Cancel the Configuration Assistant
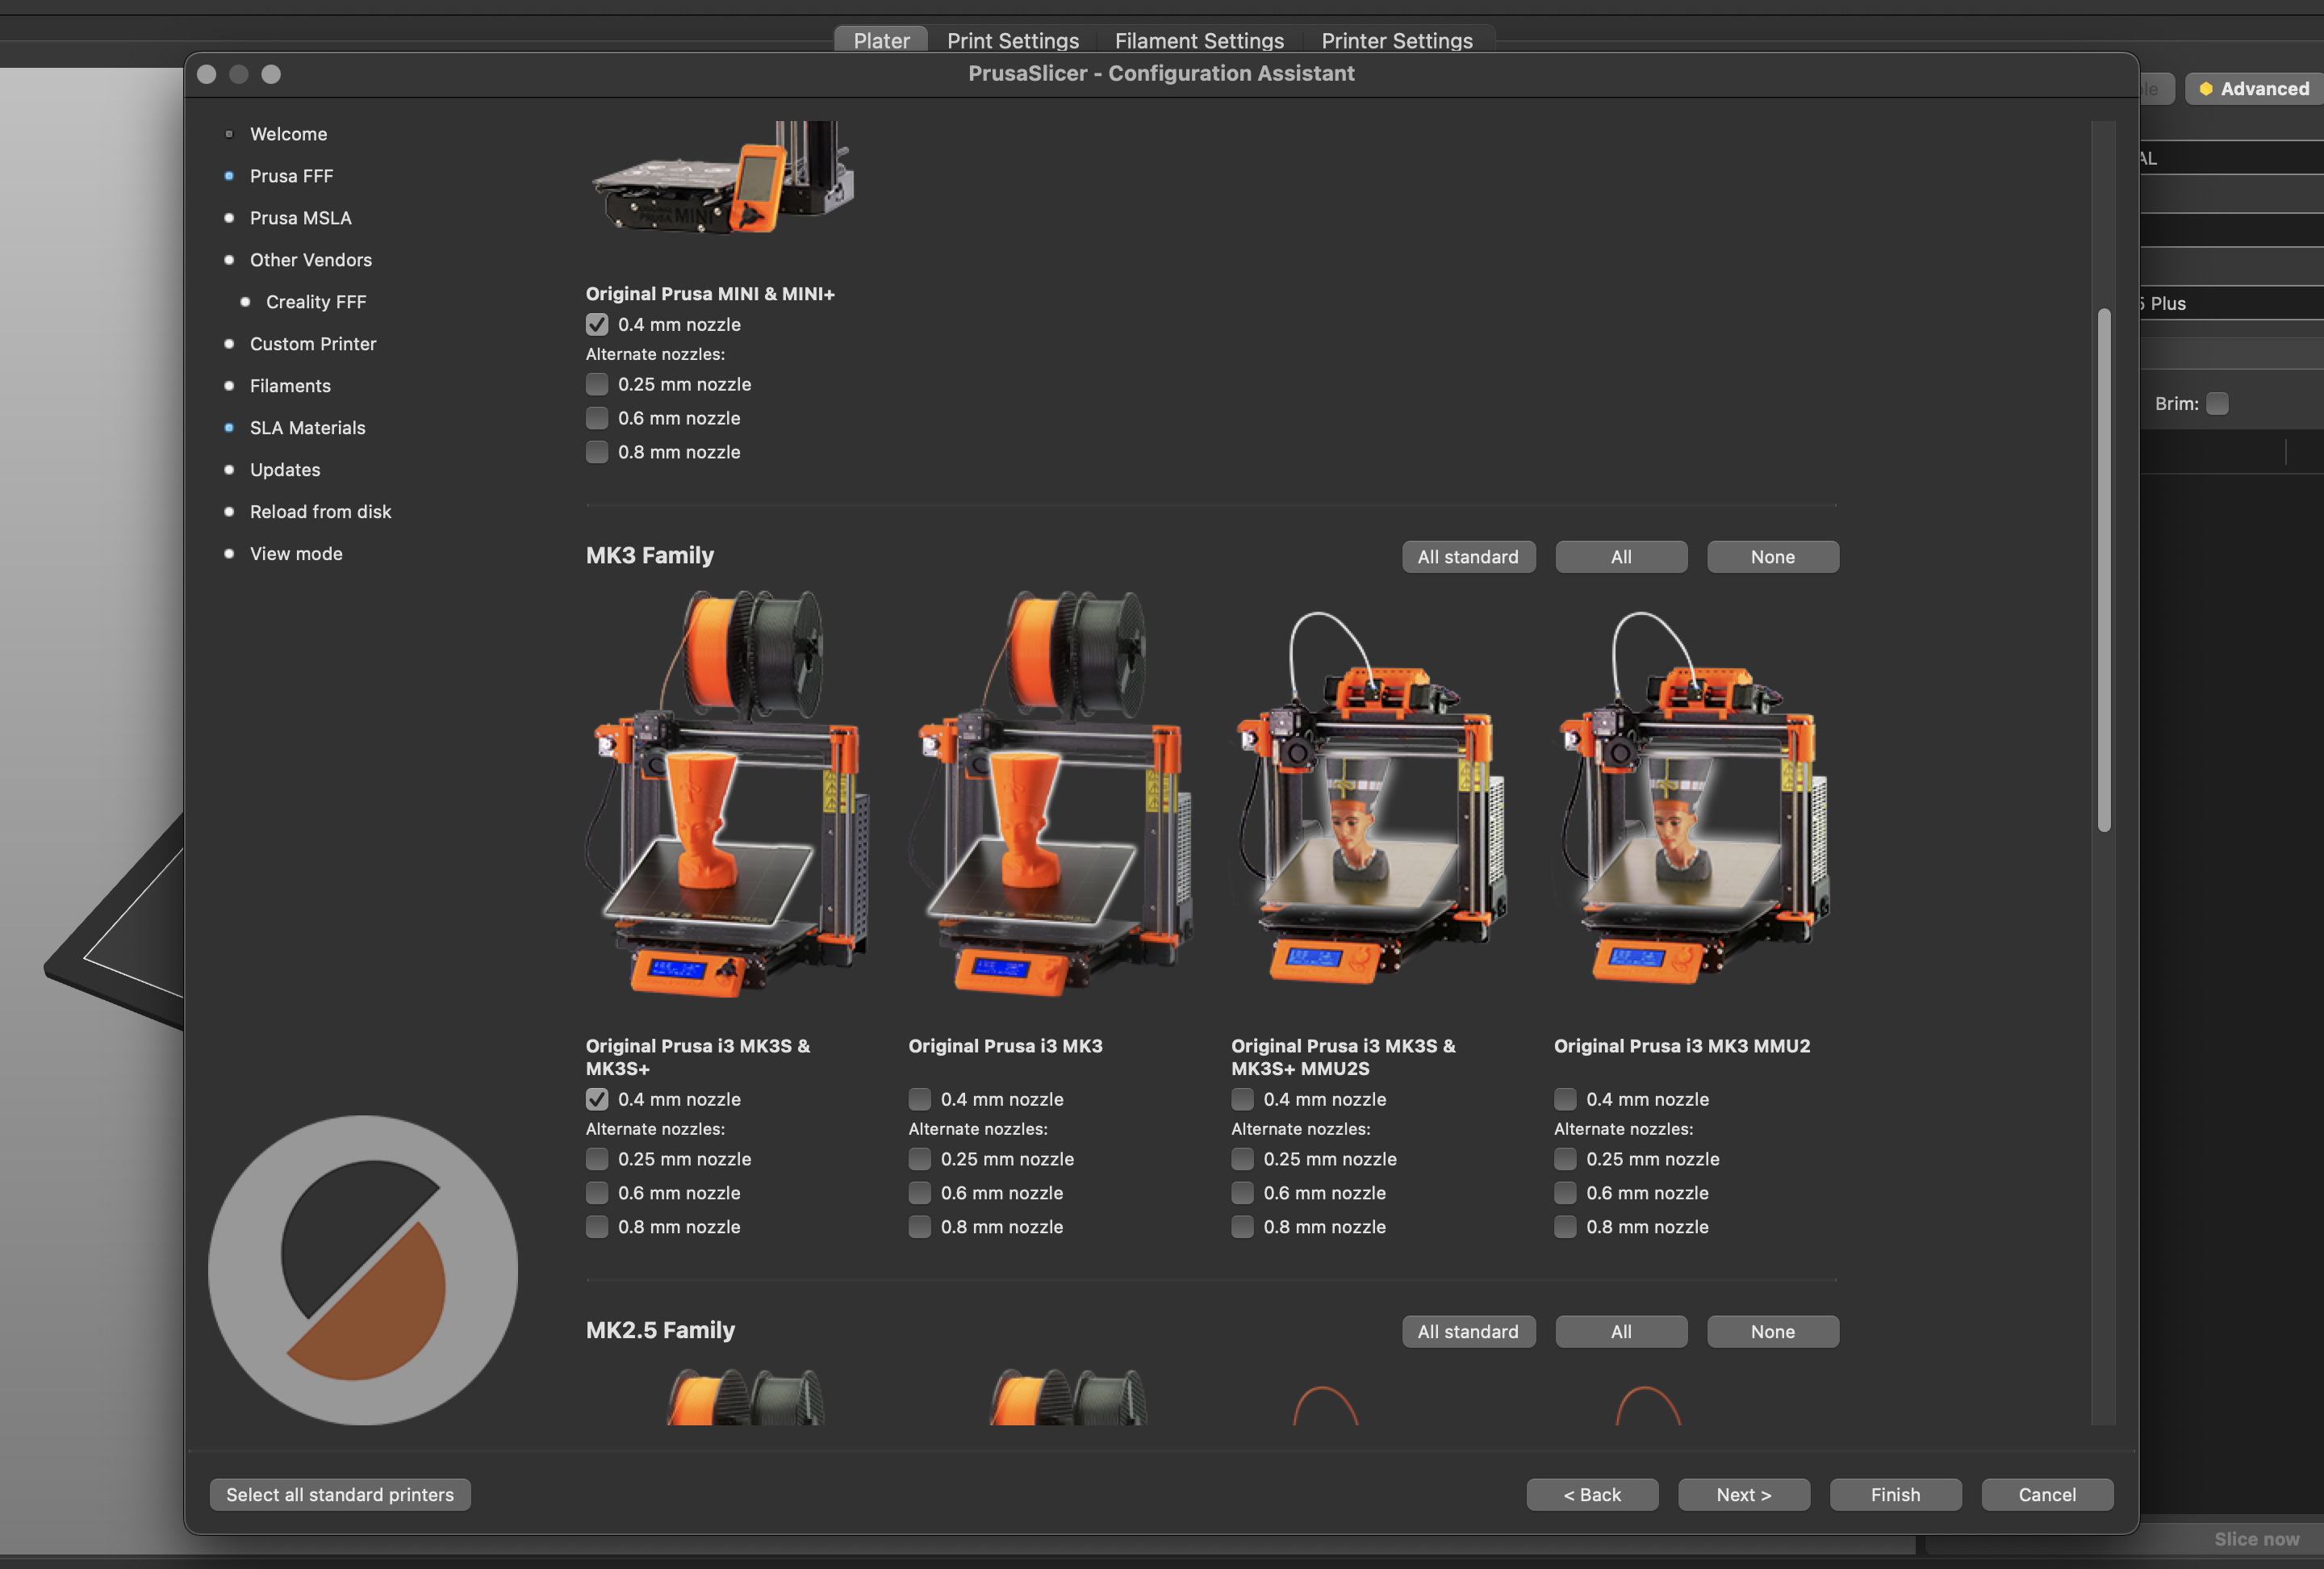Image resolution: width=2324 pixels, height=1569 pixels. click(2047, 1495)
